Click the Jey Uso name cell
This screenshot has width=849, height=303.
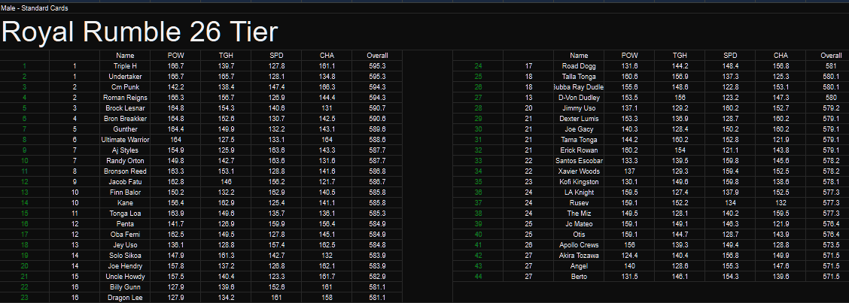tap(125, 245)
